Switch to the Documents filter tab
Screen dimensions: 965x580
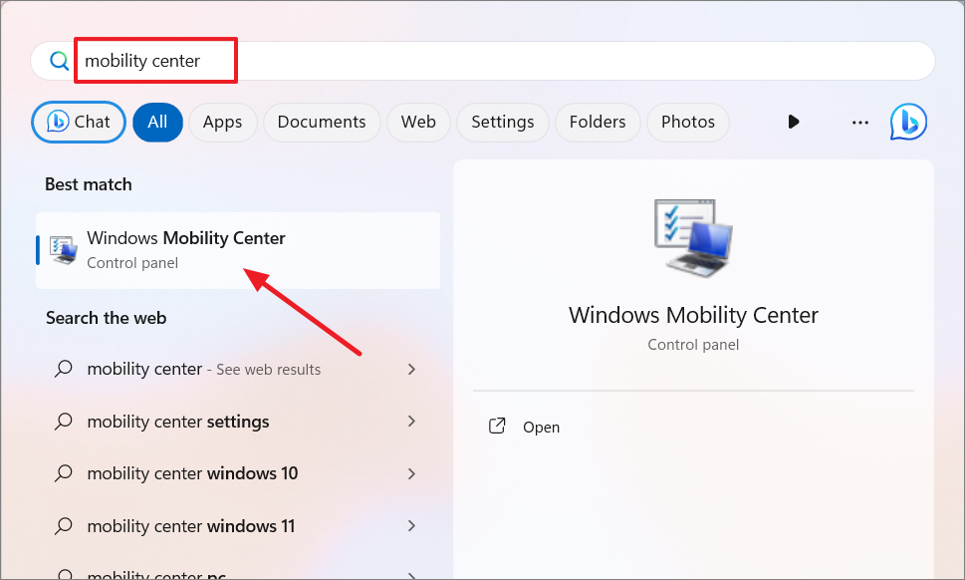coord(322,122)
